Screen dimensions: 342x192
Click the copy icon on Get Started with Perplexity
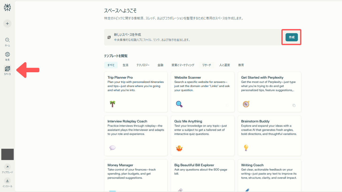coord(294,105)
